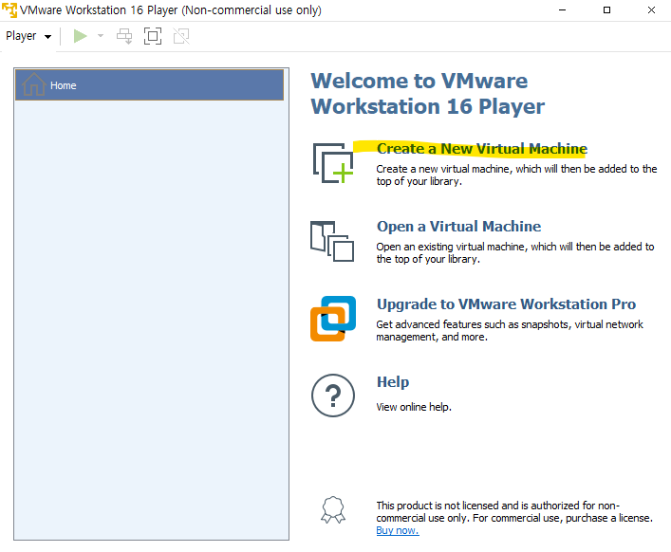
Task: Click Send Ctrl+Alt+Del toolbar icon
Action: [x=124, y=36]
